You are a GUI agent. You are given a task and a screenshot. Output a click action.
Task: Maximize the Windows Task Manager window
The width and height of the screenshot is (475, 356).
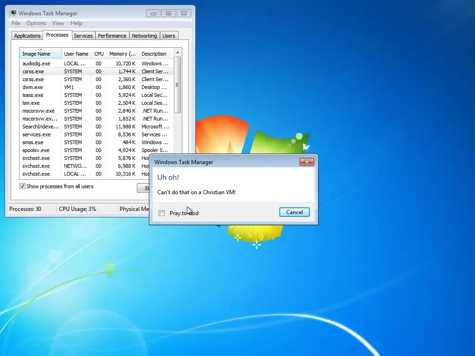tap(168, 13)
